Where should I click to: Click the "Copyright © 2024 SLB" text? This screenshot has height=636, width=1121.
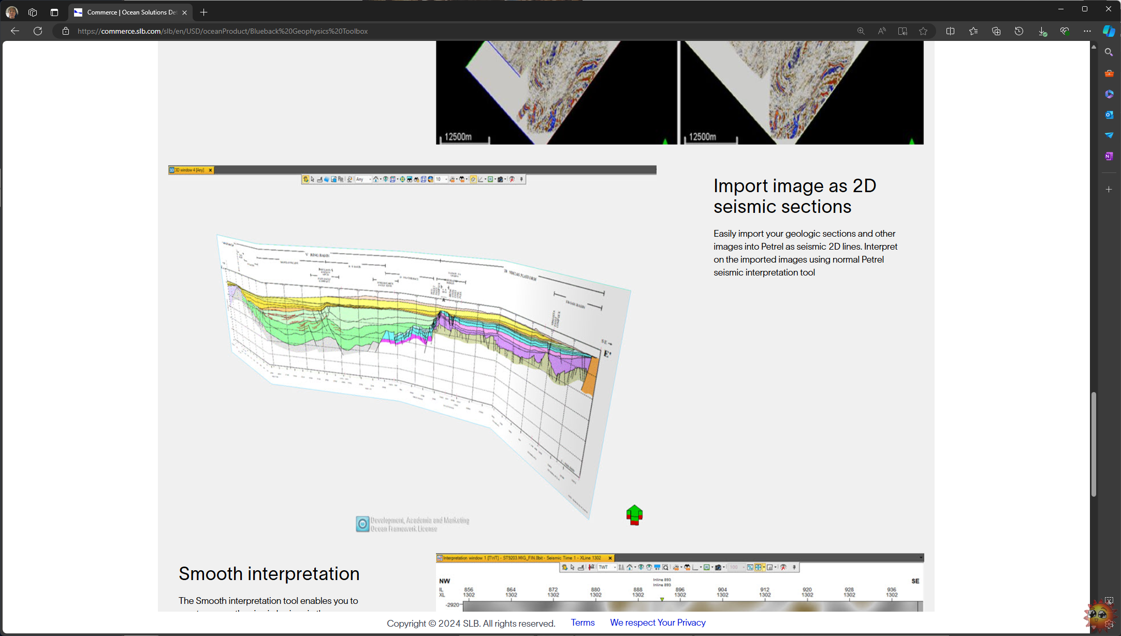471,623
